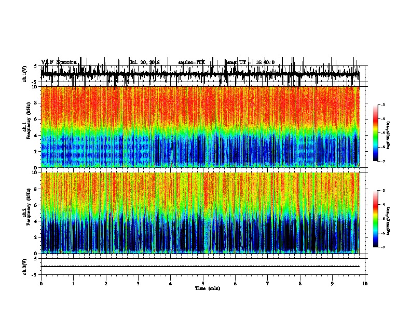Select the "Time (min)" axis title
411x318 pixels.
coord(208,288)
